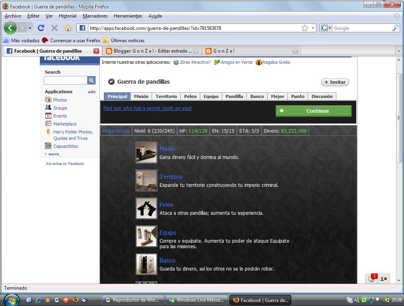The width and height of the screenshot is (404, 306).
Task: Open the online friends icon
Action: 384,279
